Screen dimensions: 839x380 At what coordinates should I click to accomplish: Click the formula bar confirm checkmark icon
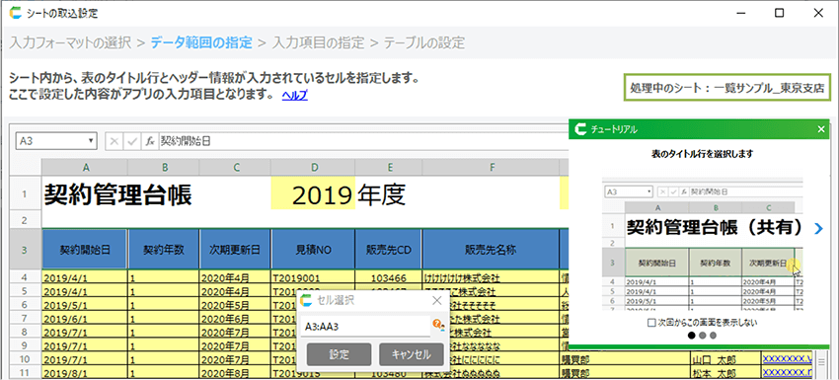(131, 141)
